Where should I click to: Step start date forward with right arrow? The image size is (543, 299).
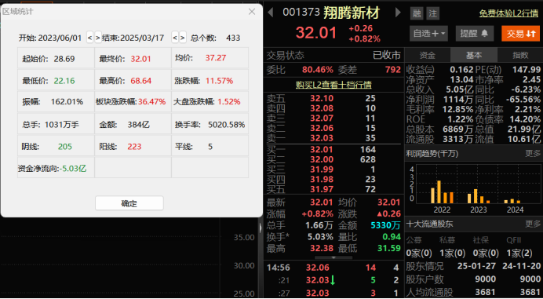click(x=98, y=38)
